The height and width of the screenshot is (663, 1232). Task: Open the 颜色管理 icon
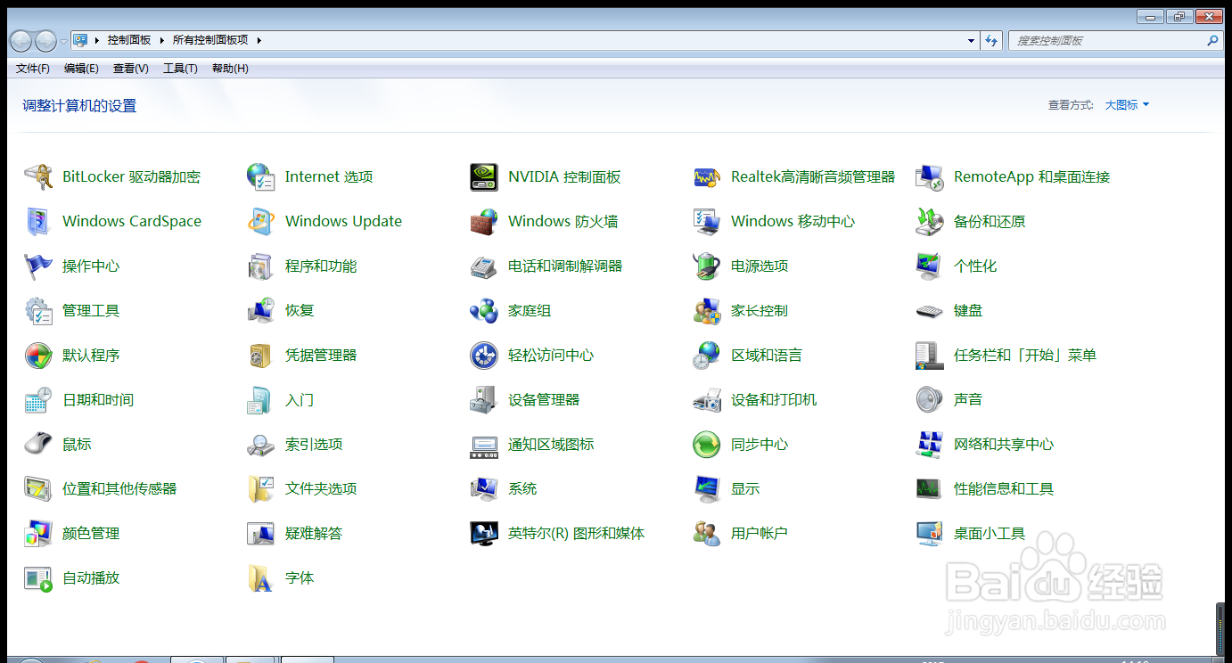(x=38, y=533)
